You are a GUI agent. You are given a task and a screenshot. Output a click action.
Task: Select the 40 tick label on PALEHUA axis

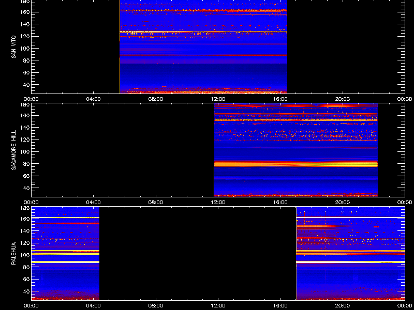pyautogui.click(x=26, y=291)
